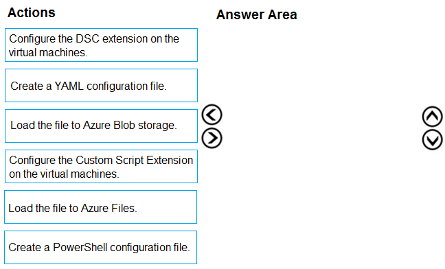Image resolution: width=445 pixels, height=269 pixels.
Task: Select 'Configure the Custom Script Extension' action
Action: point(101,166)
